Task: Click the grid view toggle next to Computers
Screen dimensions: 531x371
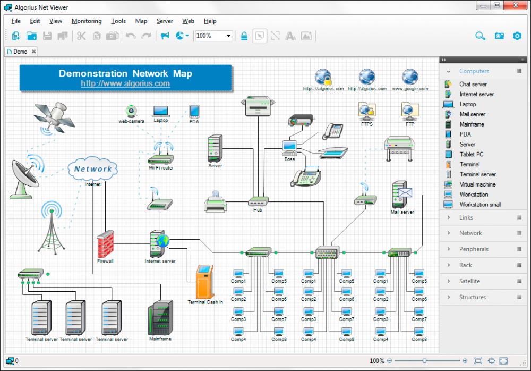Action: (x=519, y=71)
